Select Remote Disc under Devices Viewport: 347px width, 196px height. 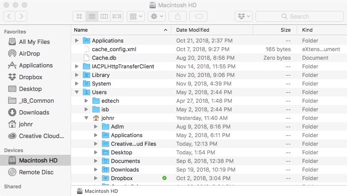click(x=36, y=172)
